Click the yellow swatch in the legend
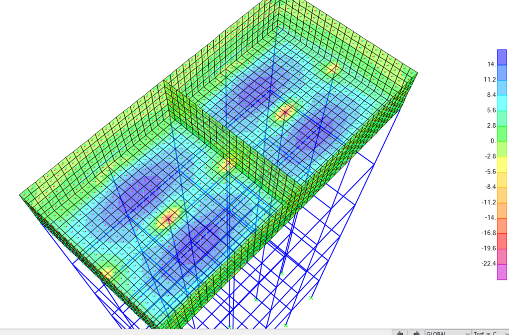Viewport: 509px width, 335px height. (502, 165)
